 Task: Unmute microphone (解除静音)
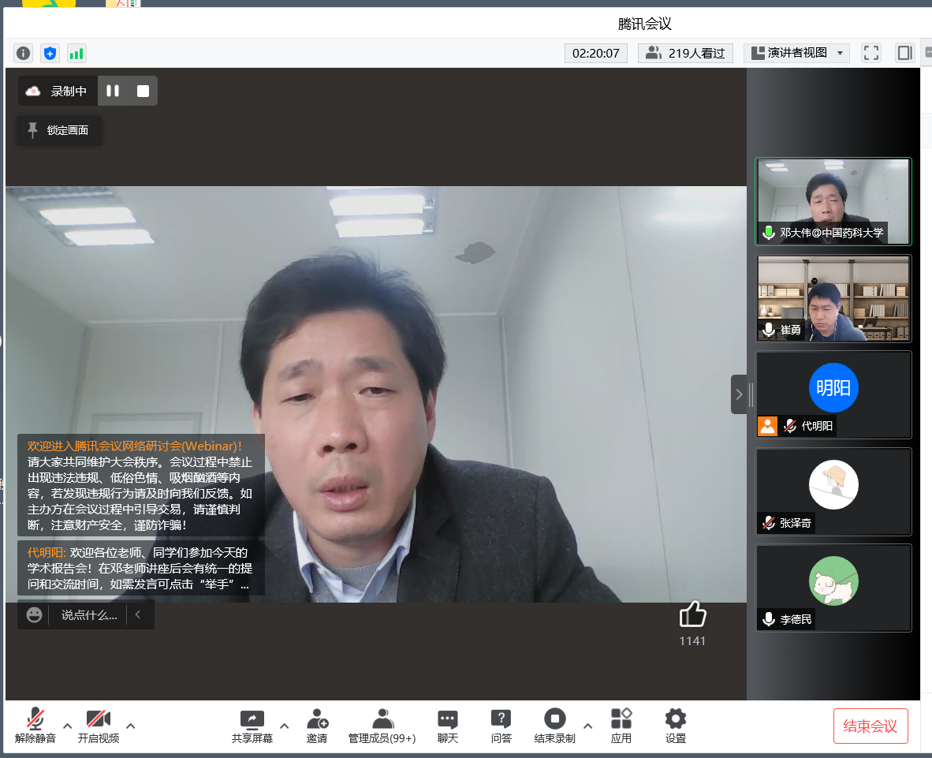pos(35,724)
